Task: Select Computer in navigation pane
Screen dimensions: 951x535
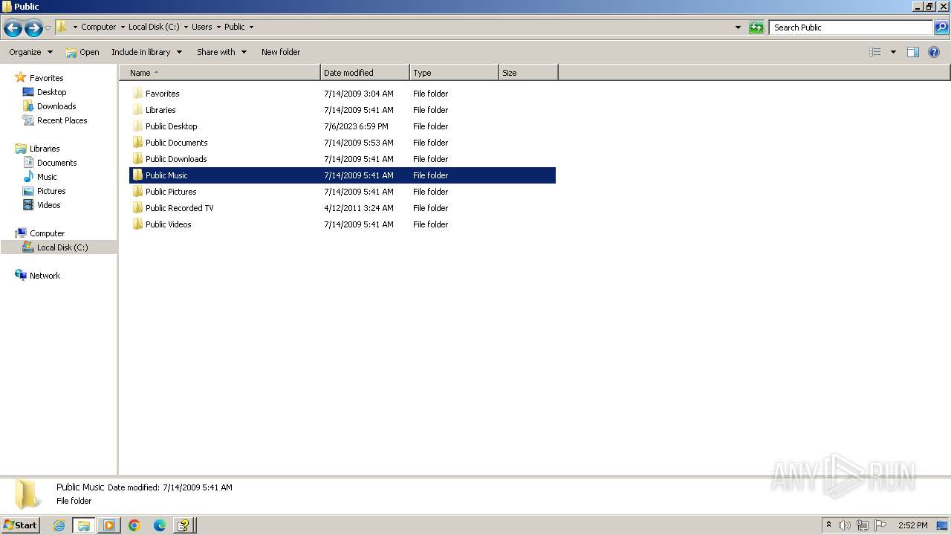Action: click(39, 233)
